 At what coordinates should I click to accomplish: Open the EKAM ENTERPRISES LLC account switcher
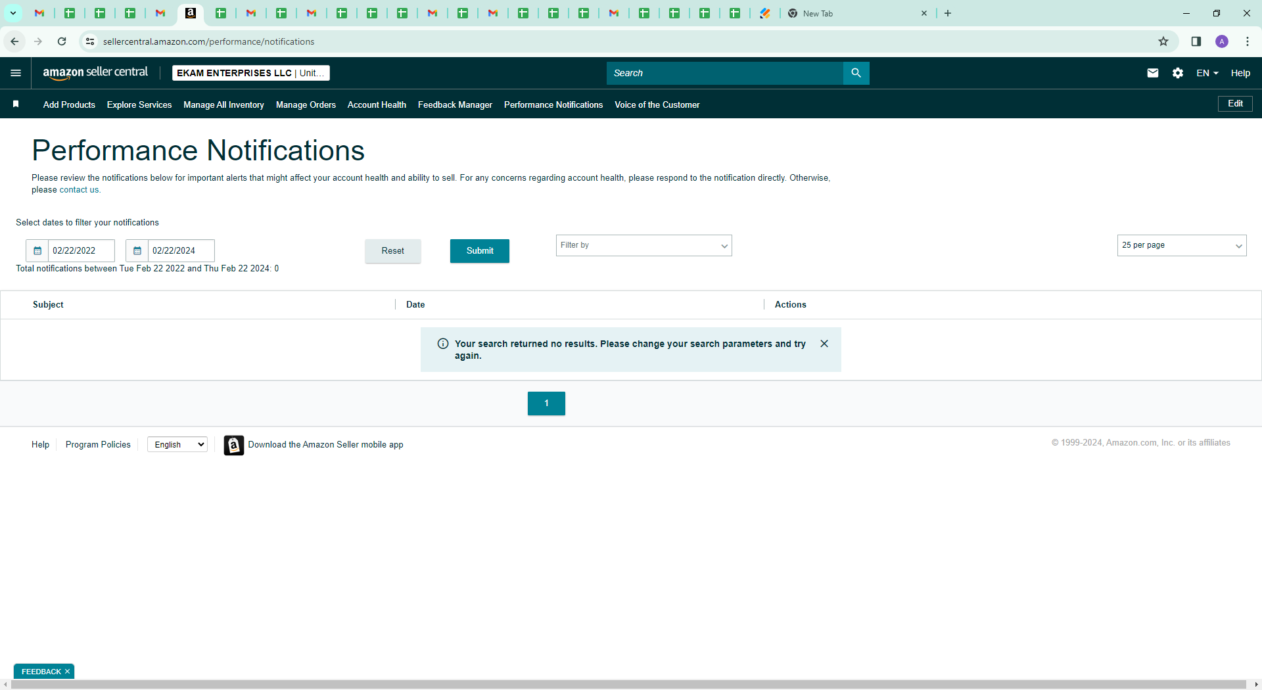251,73
